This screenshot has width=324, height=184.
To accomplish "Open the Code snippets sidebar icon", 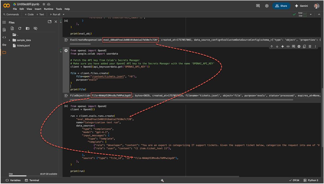I will 4,37.
